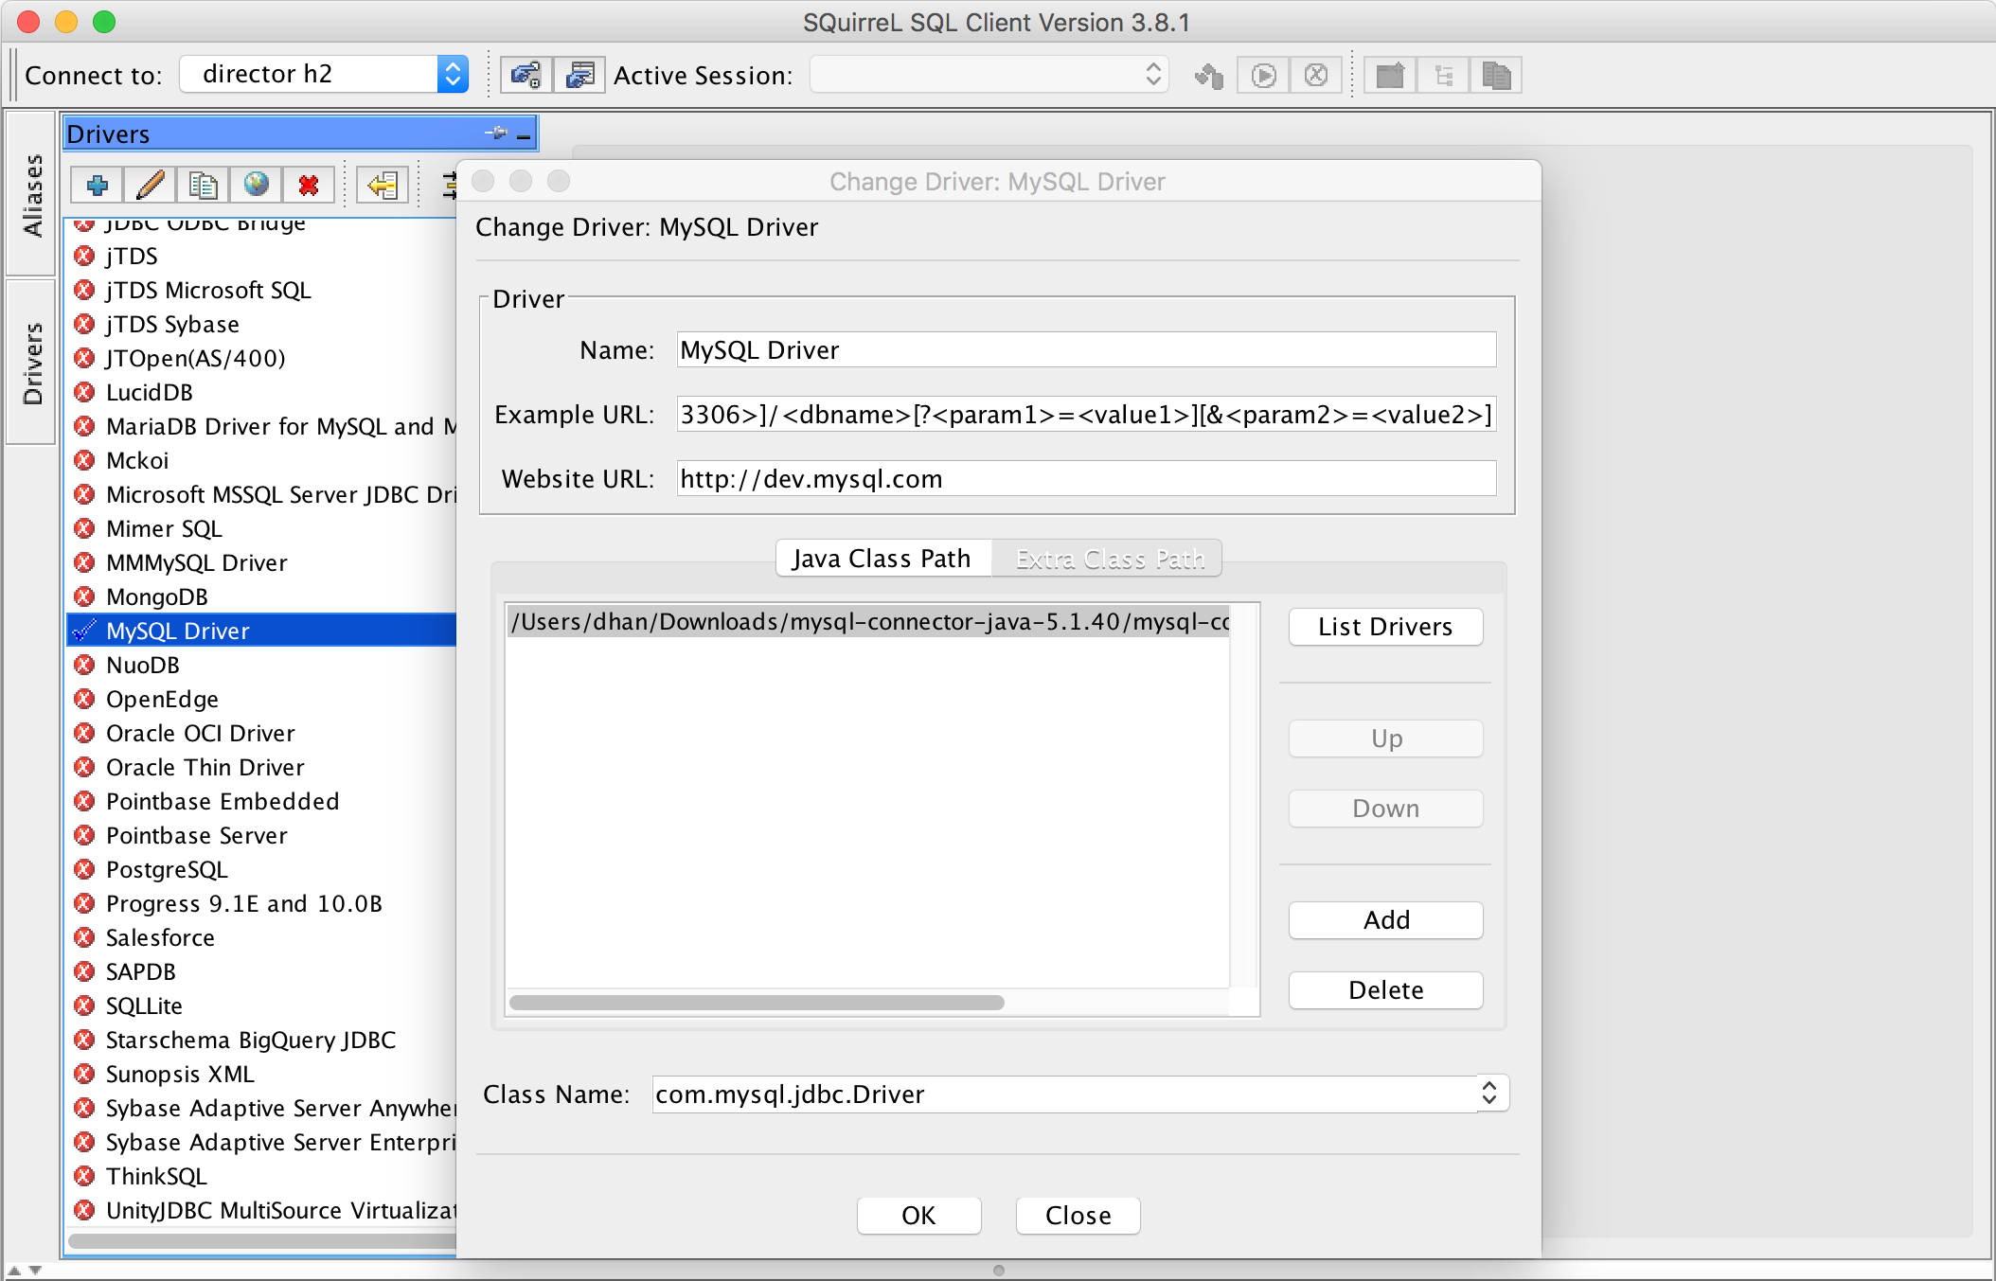Select MariaDB Driver in drivers list
1996x1281 pixels.
(262, 426)
